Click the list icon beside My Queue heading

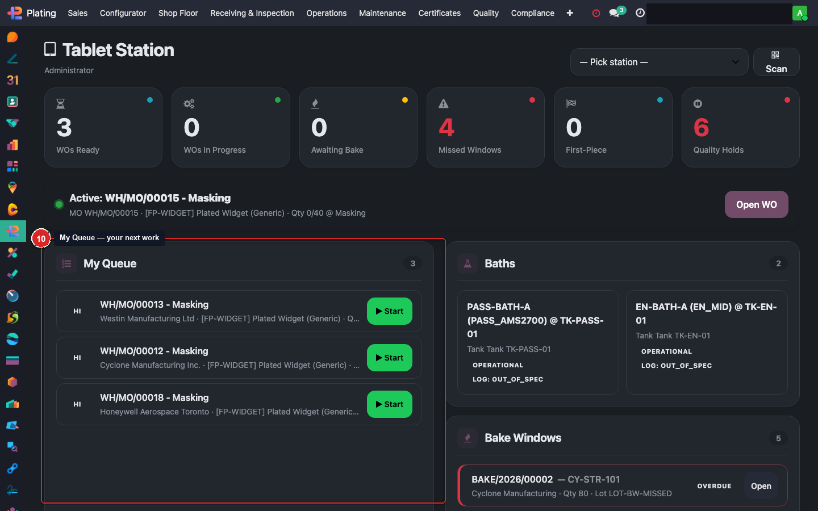pos(66,263)
